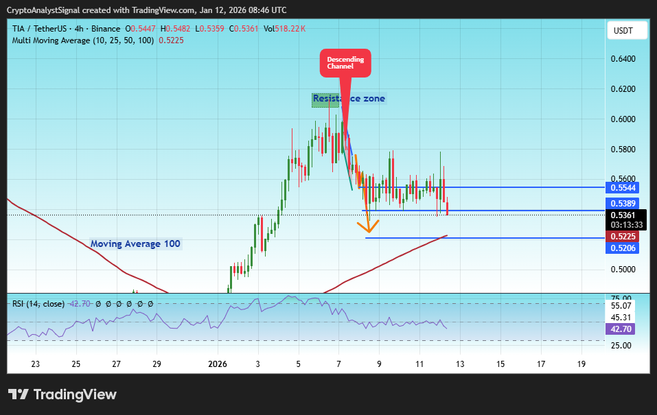
Task: Click the 13 date axis label
Action: 460,364
